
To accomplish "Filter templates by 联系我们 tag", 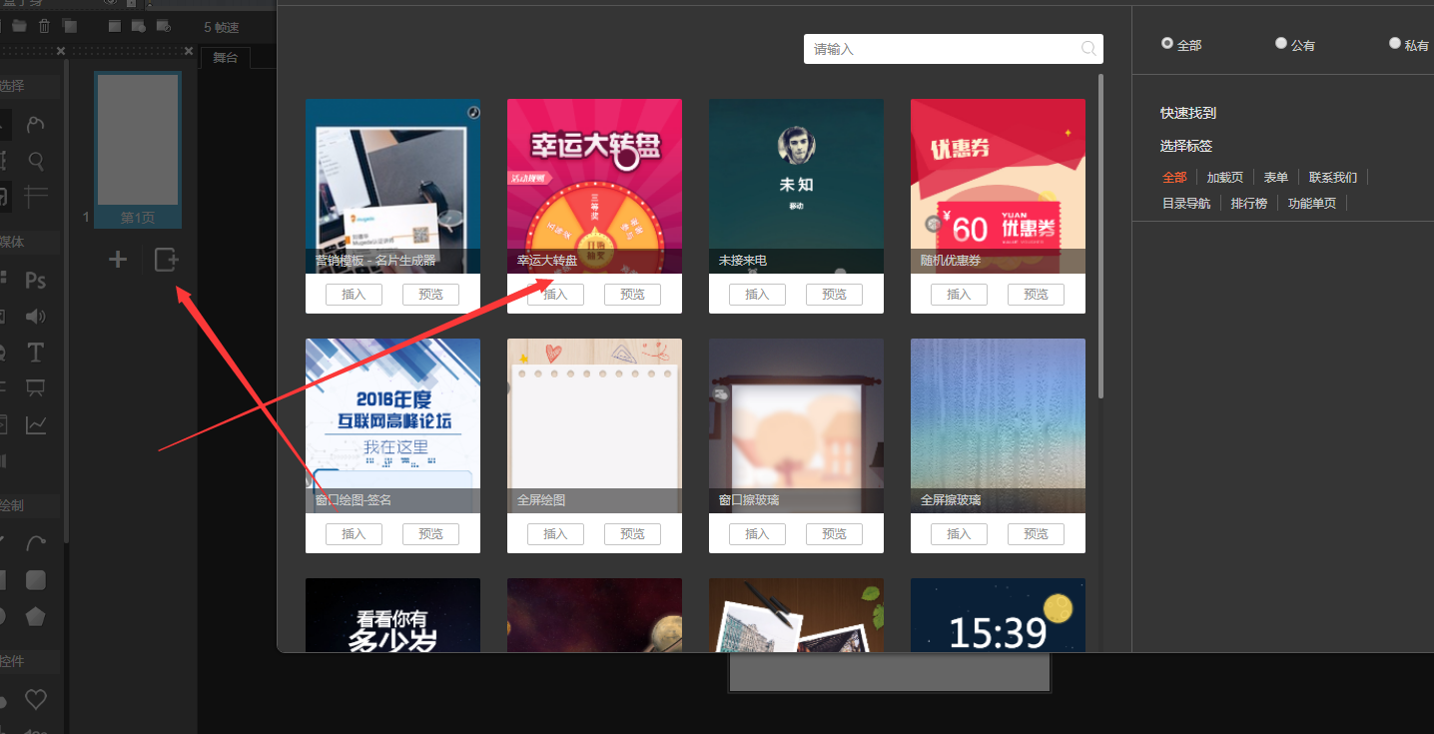I will point(1333,177).
